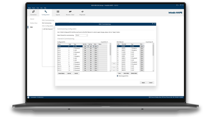The image size is (211, 117).
Task: Click the Auto Addr. button
Action: [x=126, y=73]
